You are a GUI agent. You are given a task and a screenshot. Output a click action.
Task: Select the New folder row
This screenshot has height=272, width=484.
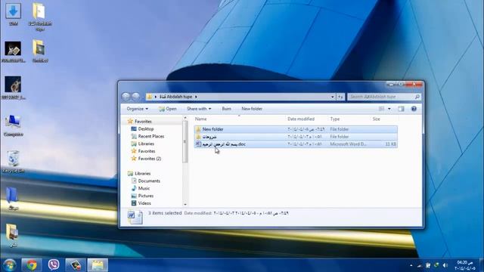296,129
